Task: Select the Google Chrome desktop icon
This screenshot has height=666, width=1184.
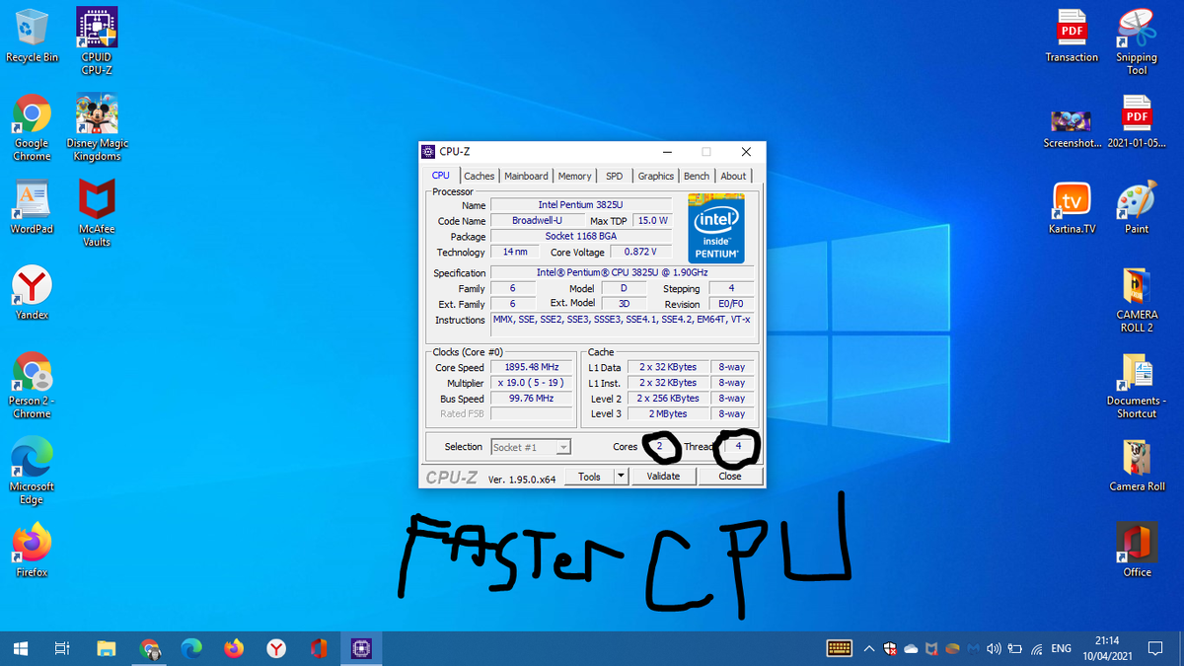Action: pyautogui.click(x=32, y=128)
